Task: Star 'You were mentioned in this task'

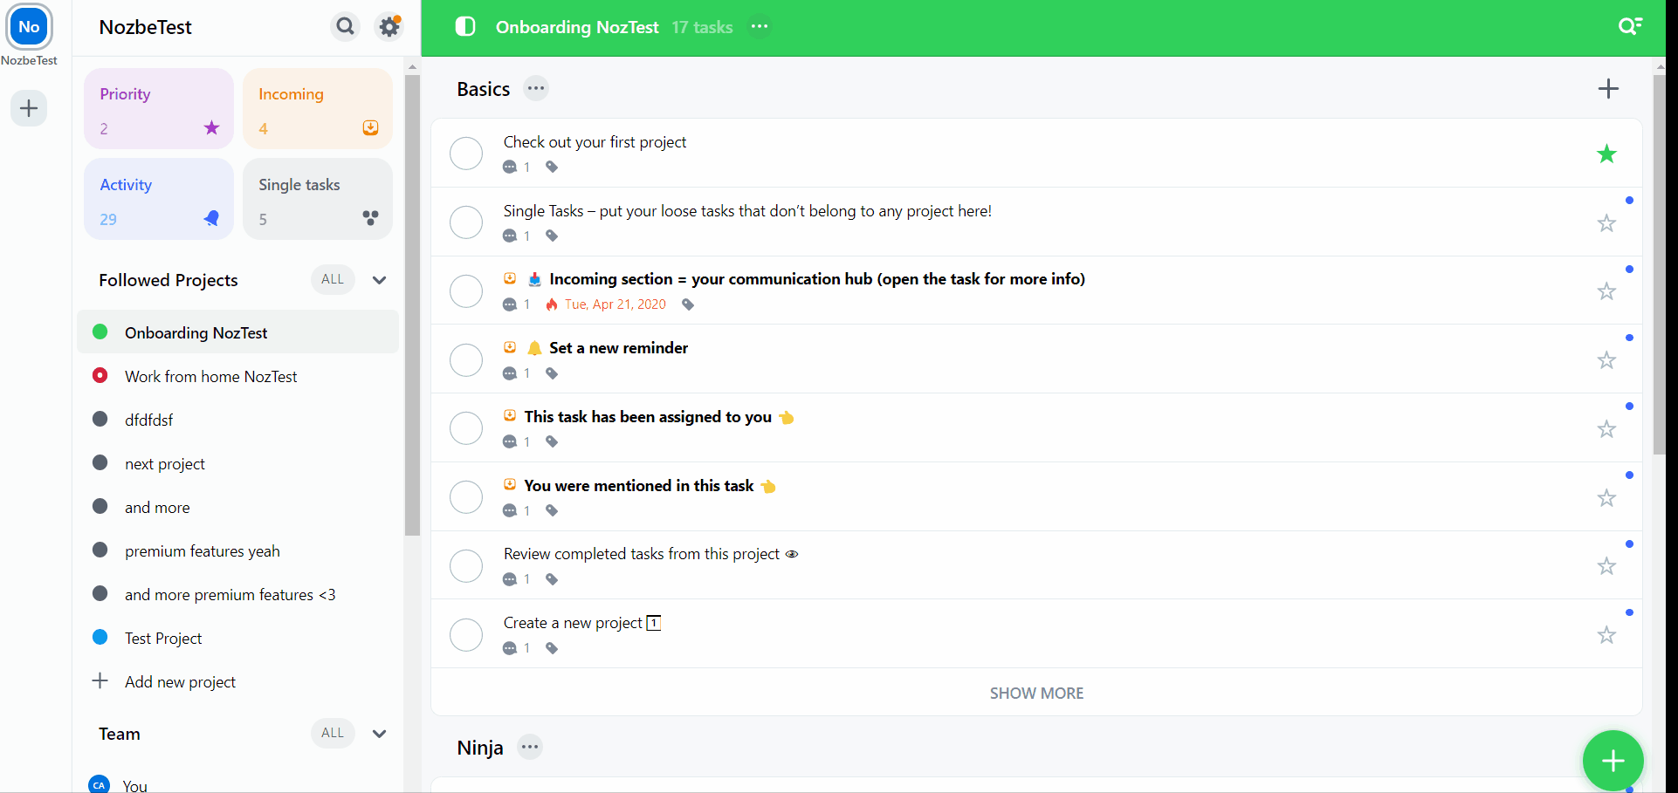Action: [1606, 498]
